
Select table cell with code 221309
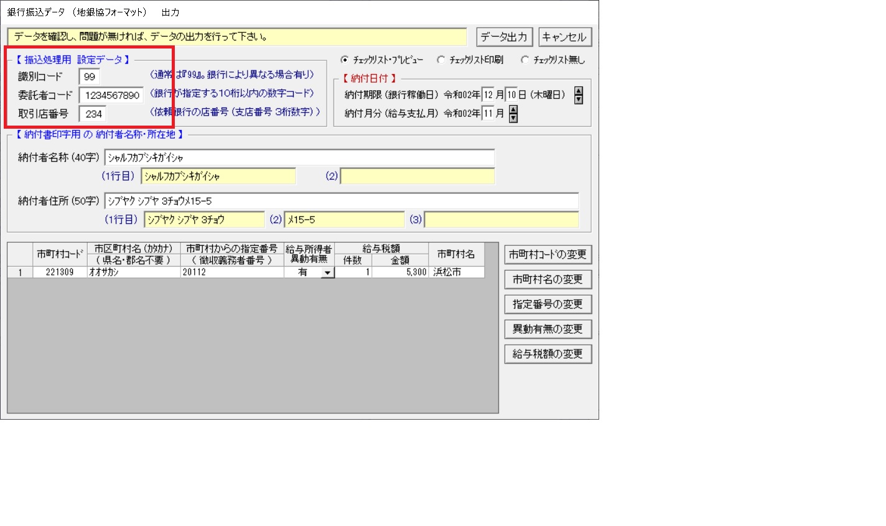click(x=60, y=272)
